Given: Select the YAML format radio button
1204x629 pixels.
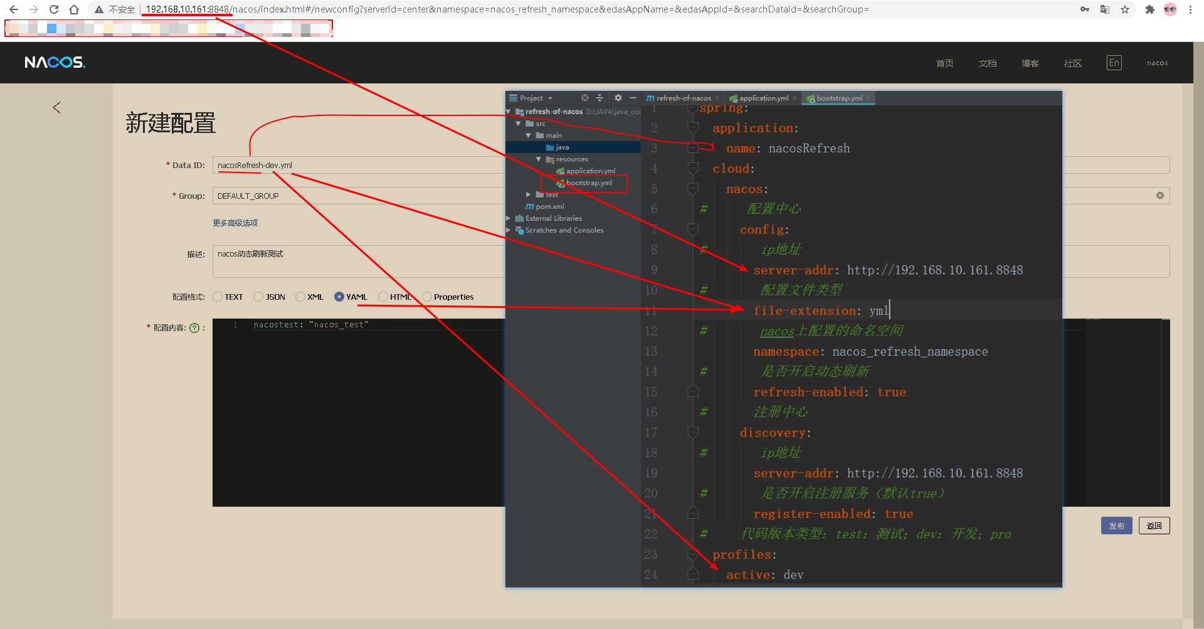Looking at the screenshot, I should click(x=339, y=297).
